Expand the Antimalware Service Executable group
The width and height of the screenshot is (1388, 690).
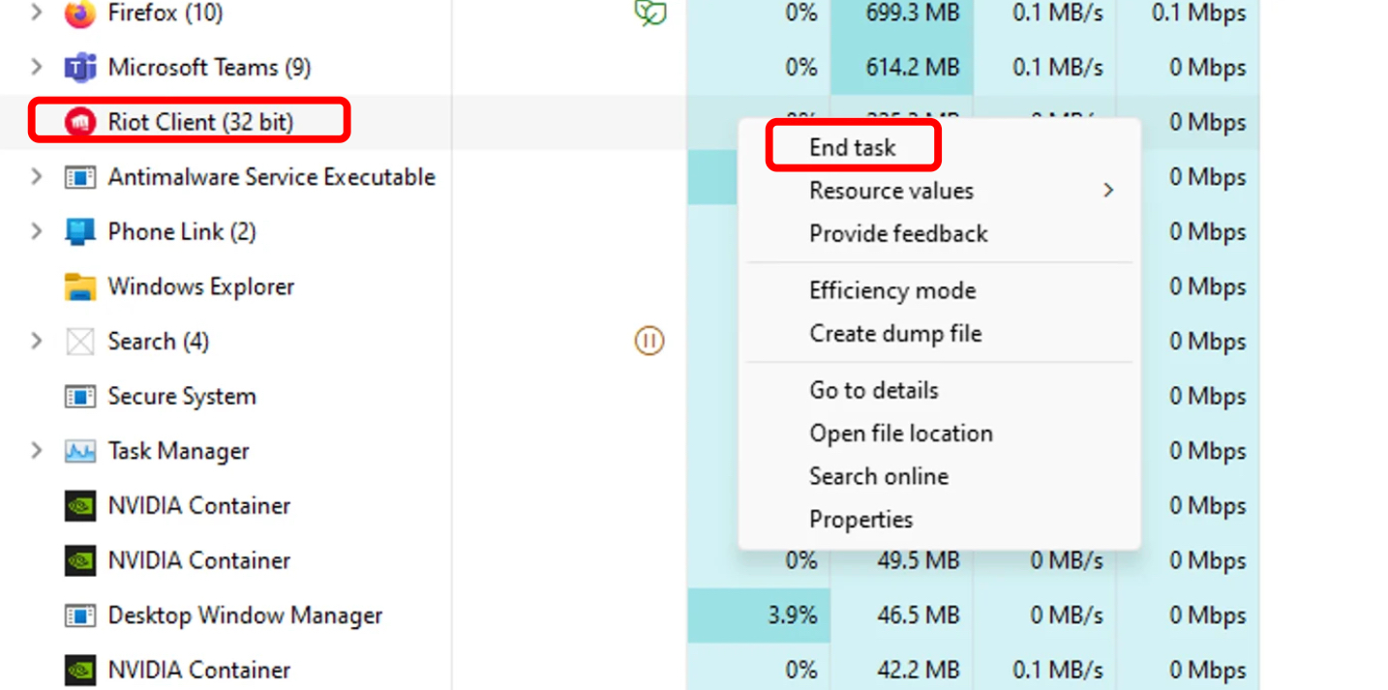coord(37,177)
